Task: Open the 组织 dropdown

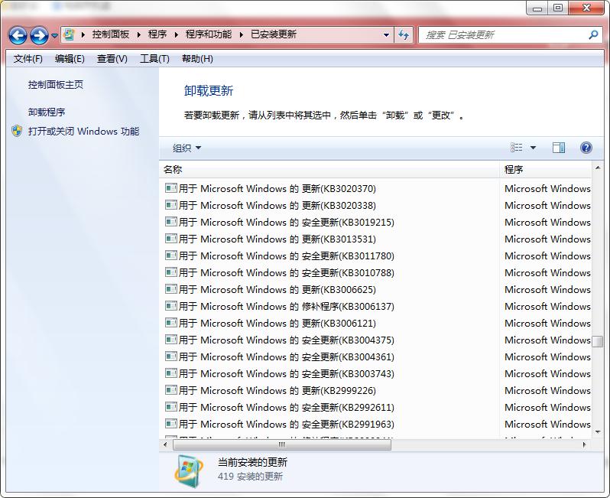Action: pos(187,148)
